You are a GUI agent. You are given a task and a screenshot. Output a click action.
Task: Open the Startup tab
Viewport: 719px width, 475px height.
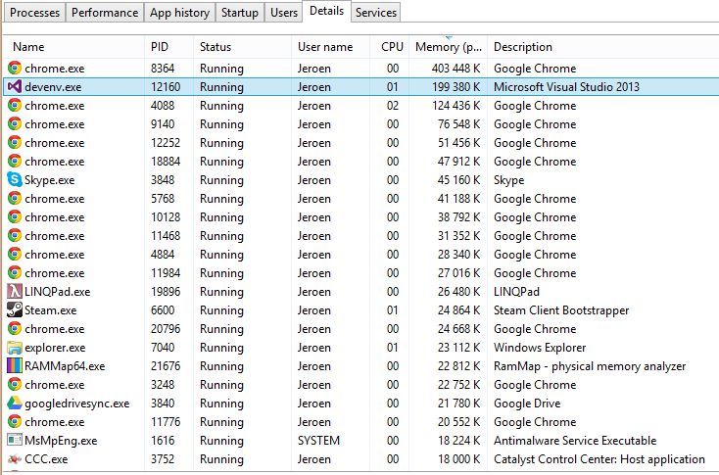point(239,13)
